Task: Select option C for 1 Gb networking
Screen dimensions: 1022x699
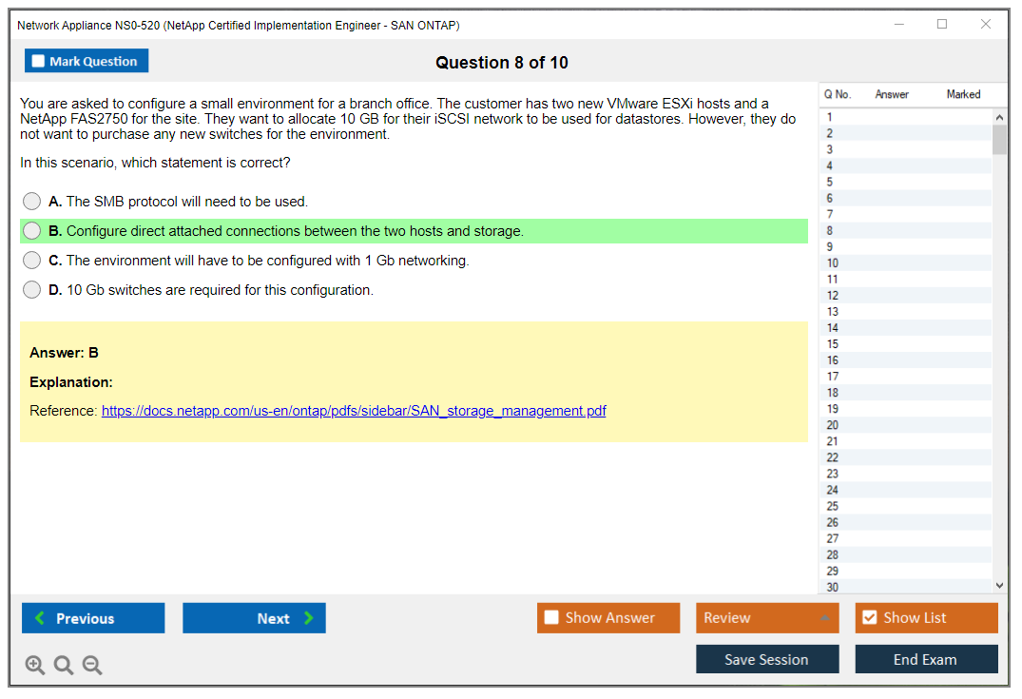Action: point(32,261)
